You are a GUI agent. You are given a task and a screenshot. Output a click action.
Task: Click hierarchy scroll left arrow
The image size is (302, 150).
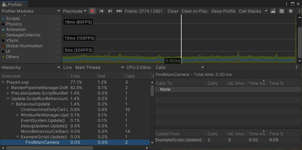point(3,148)
